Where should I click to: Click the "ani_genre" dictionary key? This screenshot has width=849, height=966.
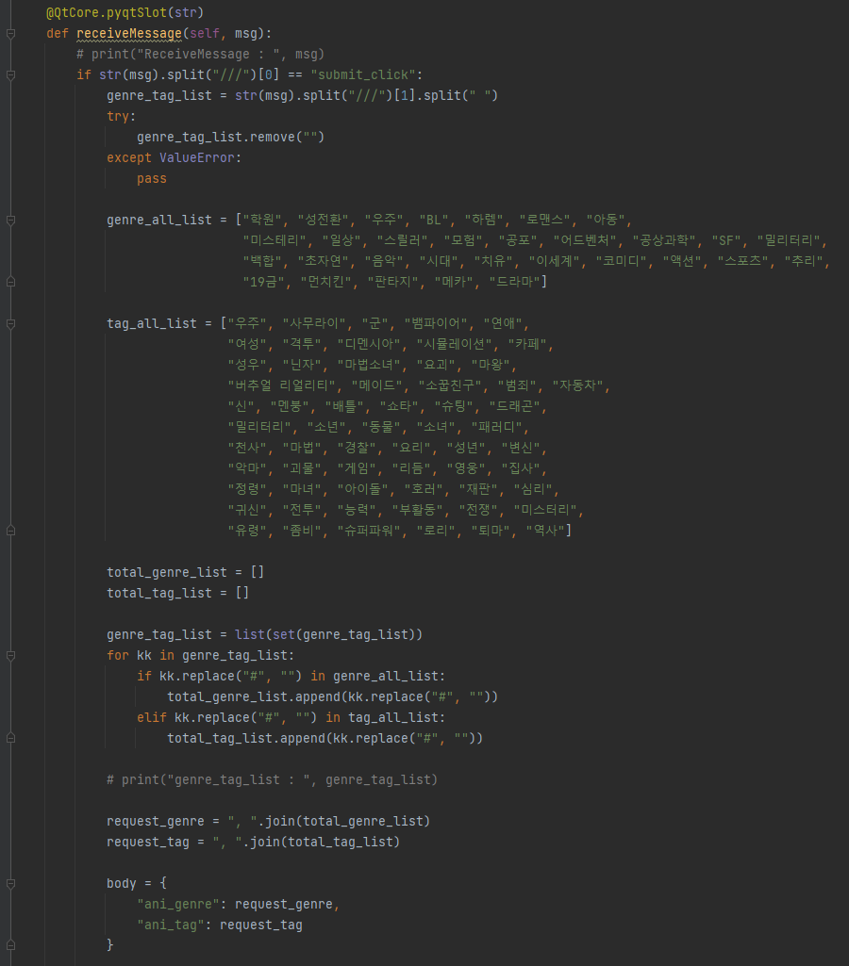[x=178, y=905]
